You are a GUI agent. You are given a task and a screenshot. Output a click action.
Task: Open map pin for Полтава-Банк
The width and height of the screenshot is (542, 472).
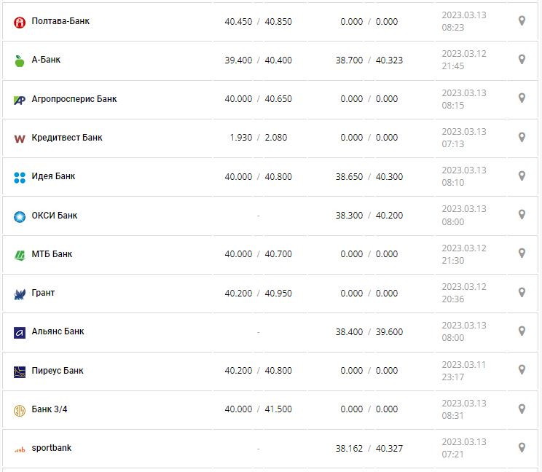tap(522, 20)
